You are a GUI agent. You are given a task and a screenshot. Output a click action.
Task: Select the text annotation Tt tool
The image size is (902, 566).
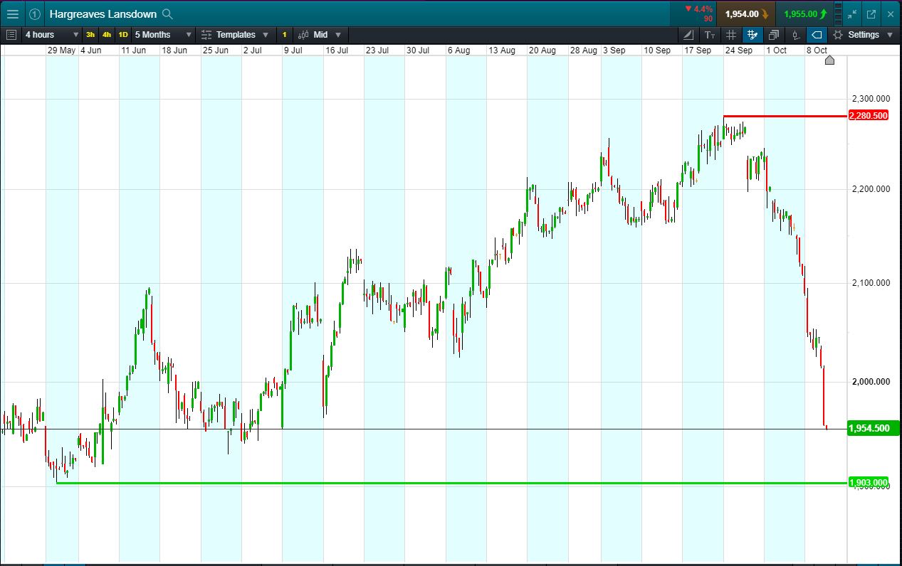click(710, 34)
